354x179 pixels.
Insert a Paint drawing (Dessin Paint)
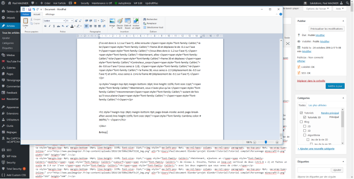[x=120, y=23]
